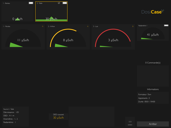Select the 1 - Bureau source card

(18, 11)
